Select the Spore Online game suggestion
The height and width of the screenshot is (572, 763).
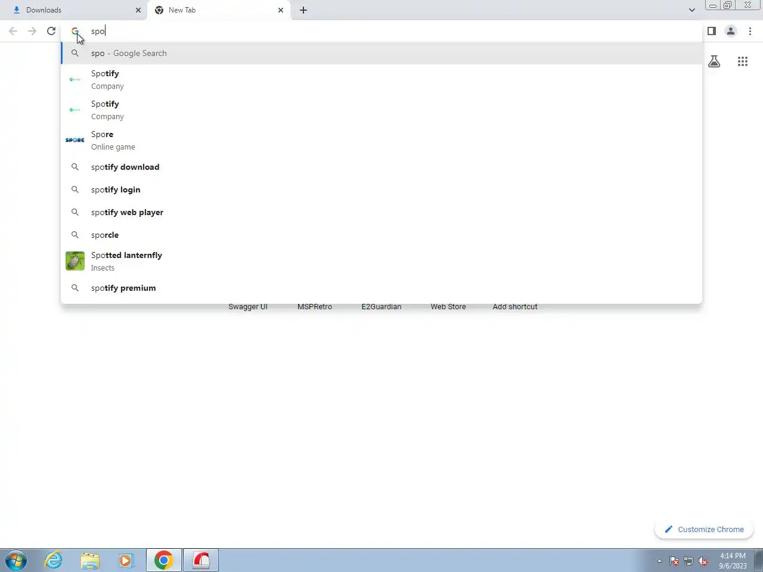point(381,140)
